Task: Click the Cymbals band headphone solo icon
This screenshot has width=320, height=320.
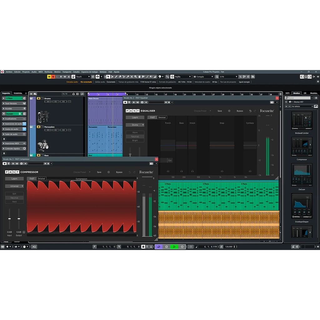Action: 250,171
